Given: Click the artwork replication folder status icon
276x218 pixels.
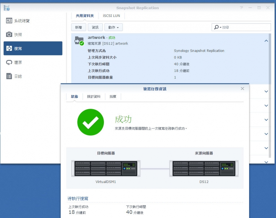Looking at the screenshot, I should point(79,41).
